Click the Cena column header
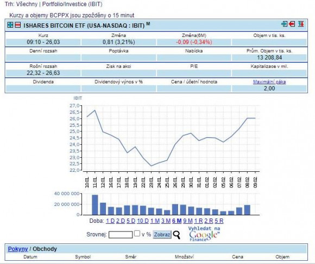Viewport: 315px width, 264px height. coord(237,257)
